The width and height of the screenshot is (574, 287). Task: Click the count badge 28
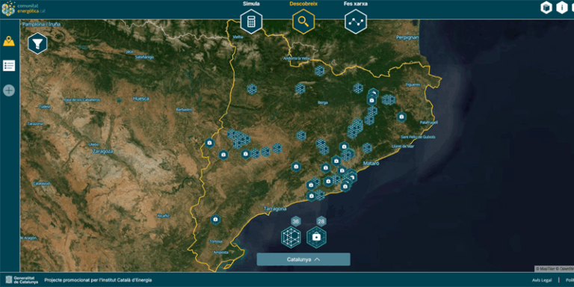321,221
